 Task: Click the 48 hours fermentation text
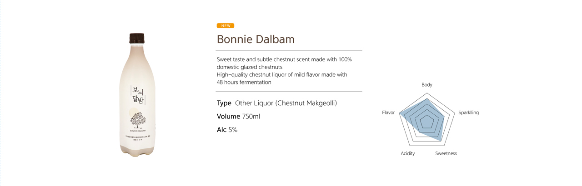[244, 82]
